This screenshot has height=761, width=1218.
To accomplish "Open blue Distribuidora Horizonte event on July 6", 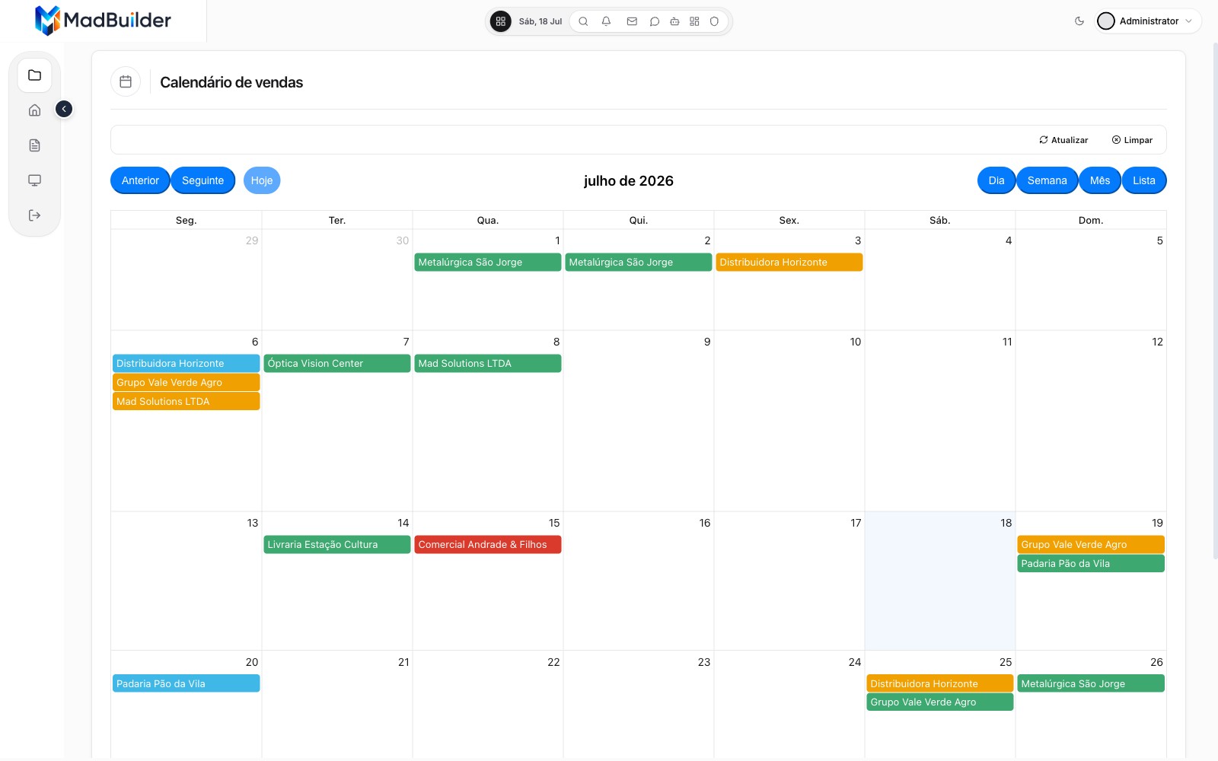I will (186, 363).
